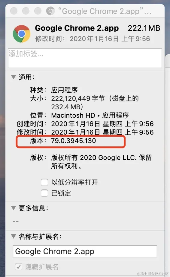This screenshot has height=277, width=170.
Task: Click the window title “Google Chrome 2.app”
Action: pos(105,11)
